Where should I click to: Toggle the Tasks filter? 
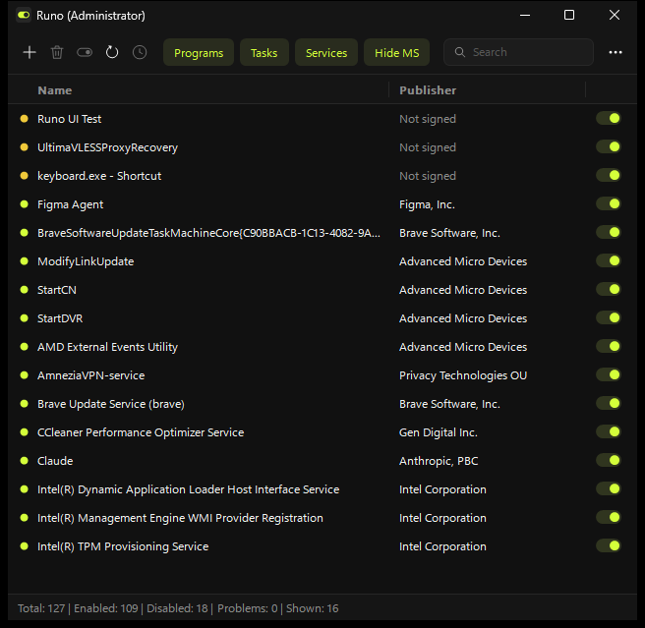(264, 53)
